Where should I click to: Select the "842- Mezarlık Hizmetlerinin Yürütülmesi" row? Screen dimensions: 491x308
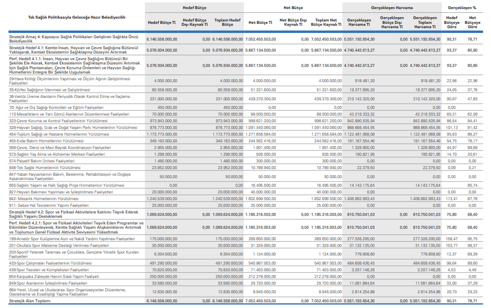point(44,198)
